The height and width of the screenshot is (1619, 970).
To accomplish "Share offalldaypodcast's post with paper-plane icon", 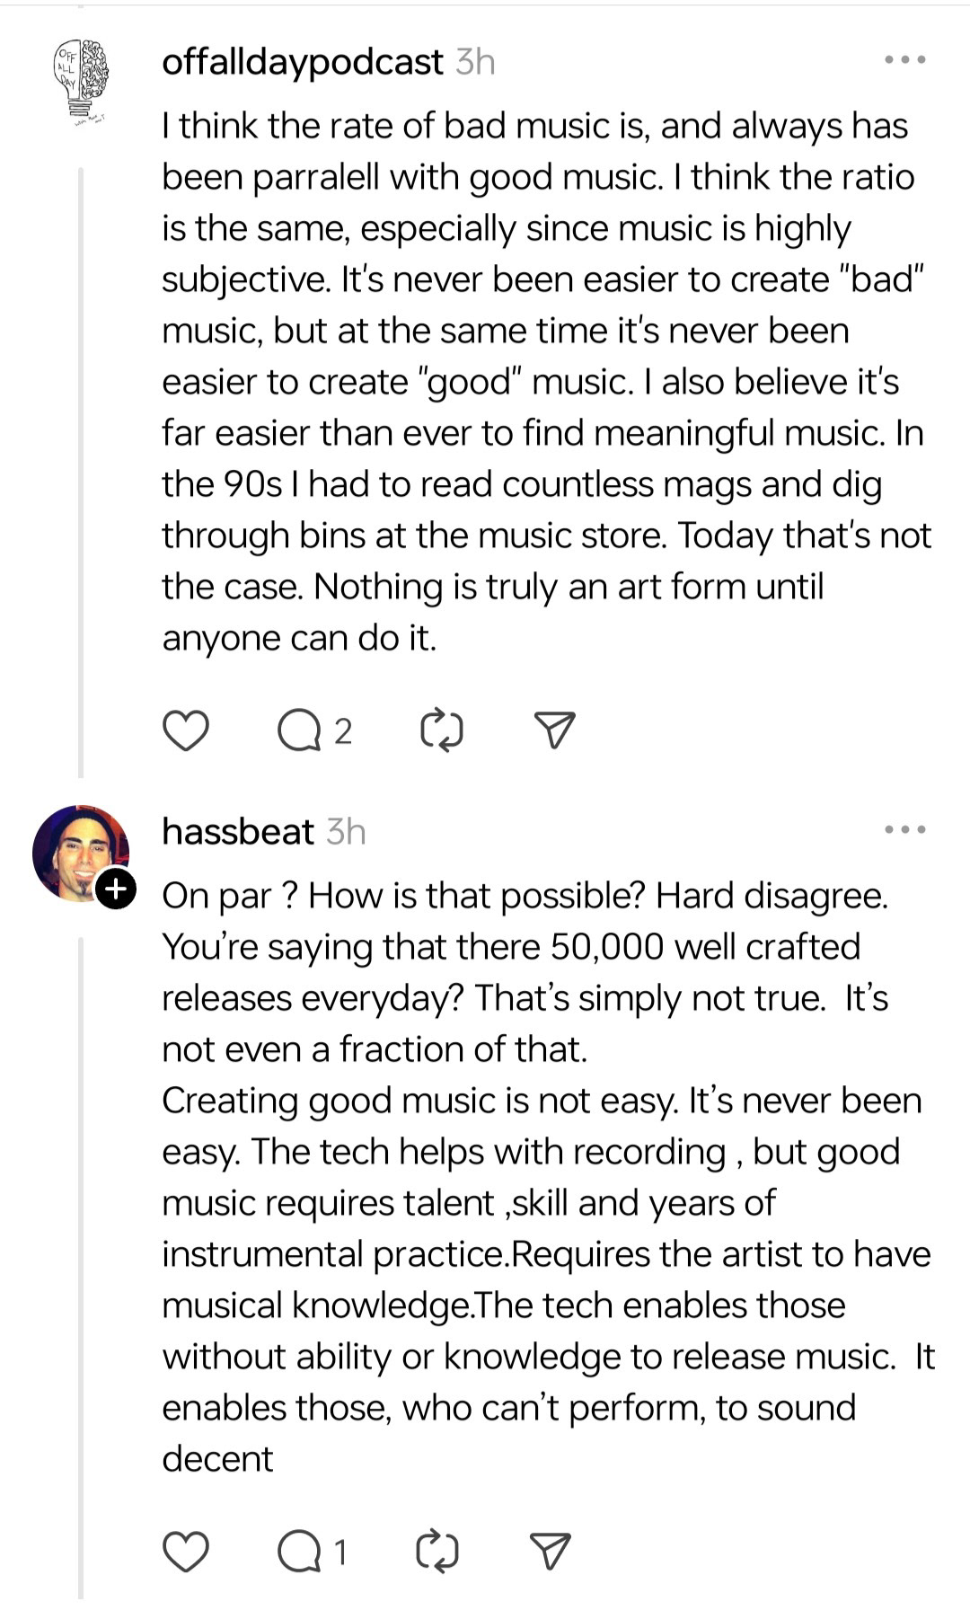I will point(554,730).
